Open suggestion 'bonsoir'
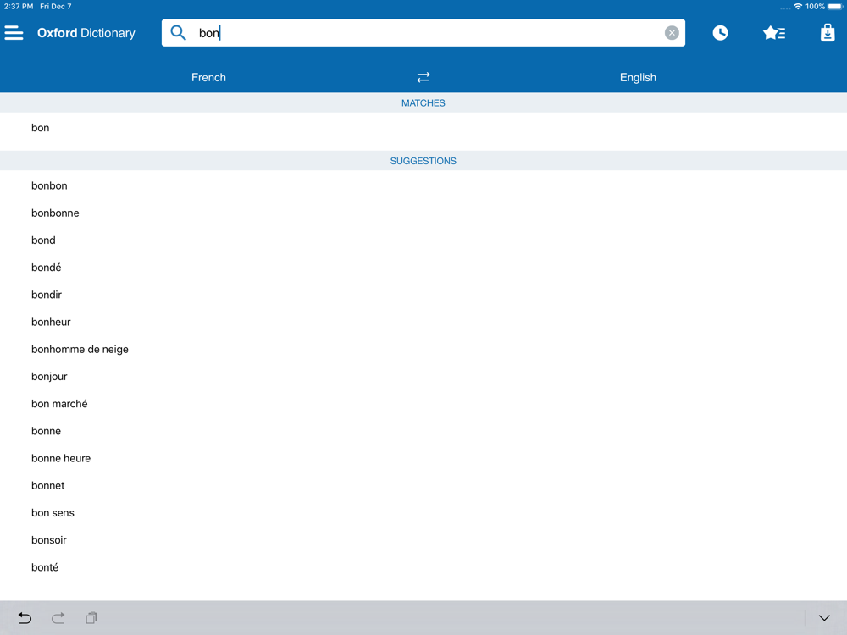 click(x=423, y=540)
